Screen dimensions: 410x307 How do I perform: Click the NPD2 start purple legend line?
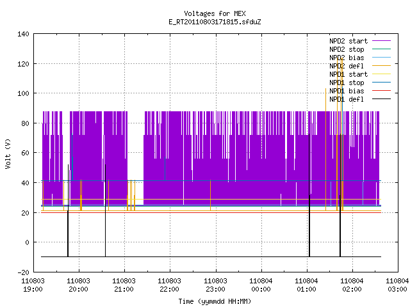click(381, 41)
